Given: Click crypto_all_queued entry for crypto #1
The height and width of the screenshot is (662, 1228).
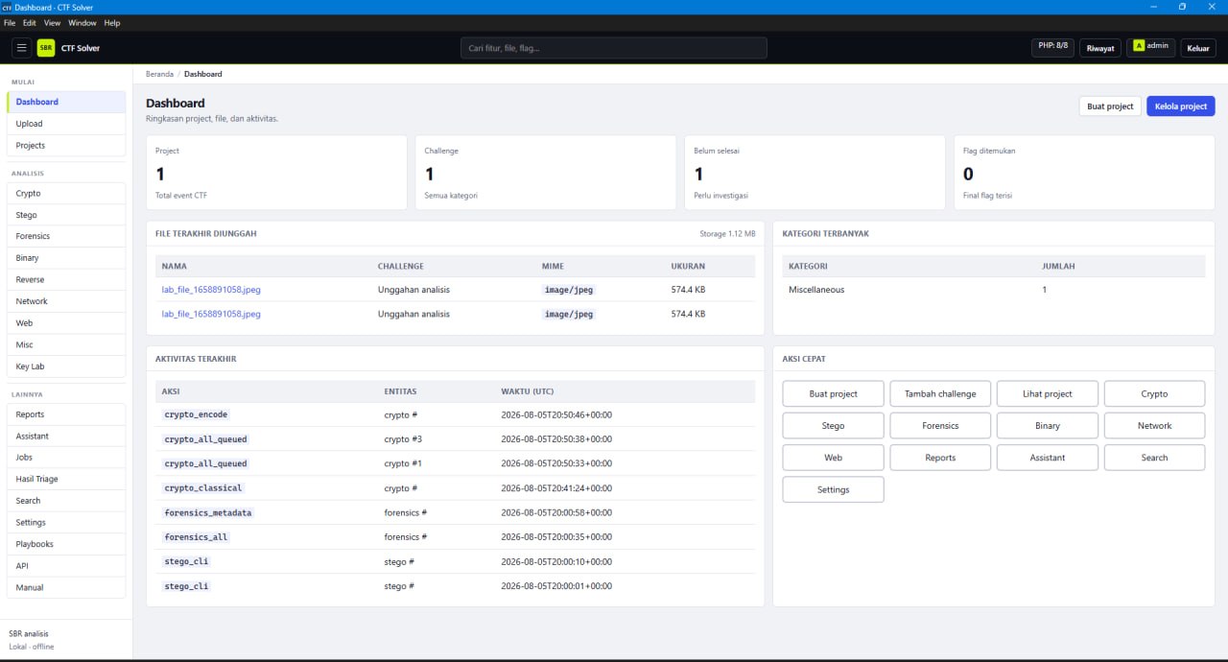Looking at the screenshot, I should coord(205,463).
